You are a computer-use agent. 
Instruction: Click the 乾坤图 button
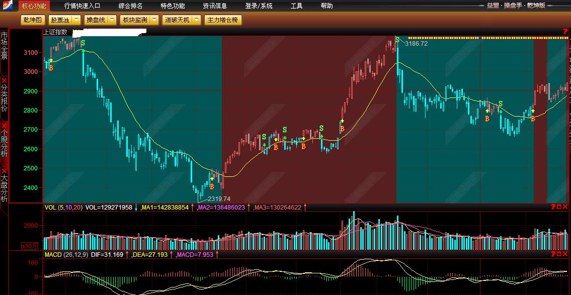pyautogui.click(x=33, y=20)
